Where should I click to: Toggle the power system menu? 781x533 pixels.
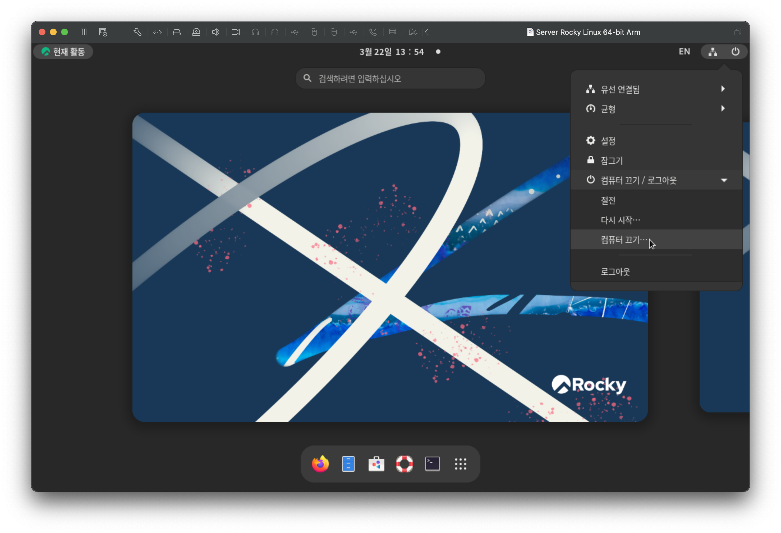coord(735,52)
